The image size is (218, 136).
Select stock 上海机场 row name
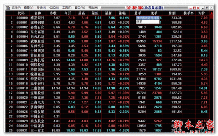37,60
